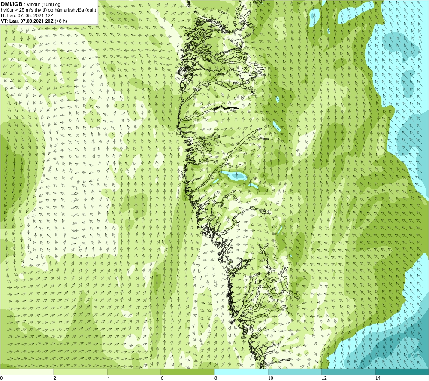Click the scale label "0"
The height and width of the screenshot is (381, 429).
click(x=1, y=378)
